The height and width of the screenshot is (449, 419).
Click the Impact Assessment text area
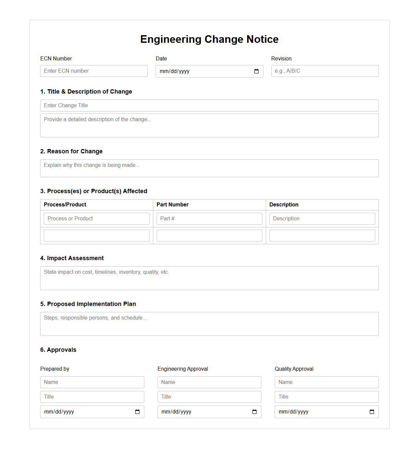209,278
